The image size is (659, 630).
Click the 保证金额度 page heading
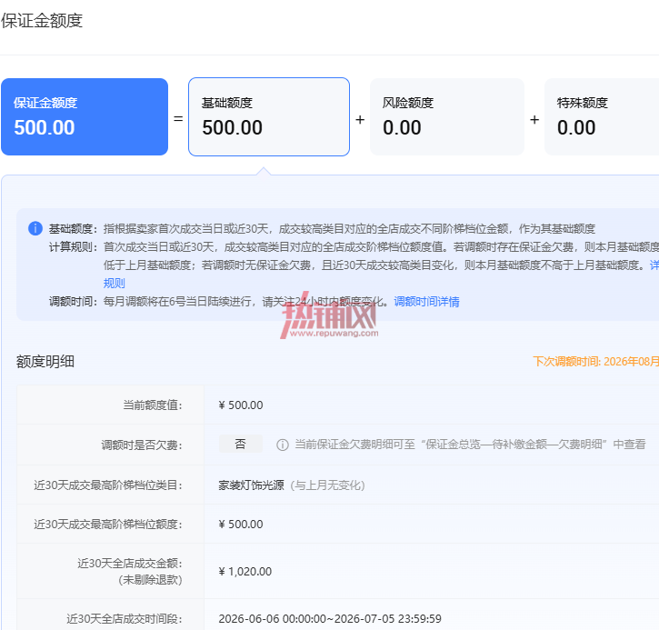[x=42, y=21]
